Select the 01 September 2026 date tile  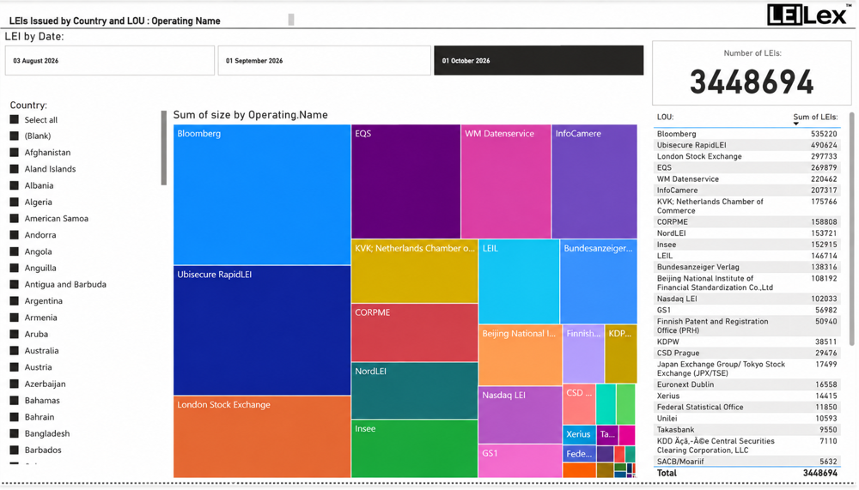[x=325, y=60]
